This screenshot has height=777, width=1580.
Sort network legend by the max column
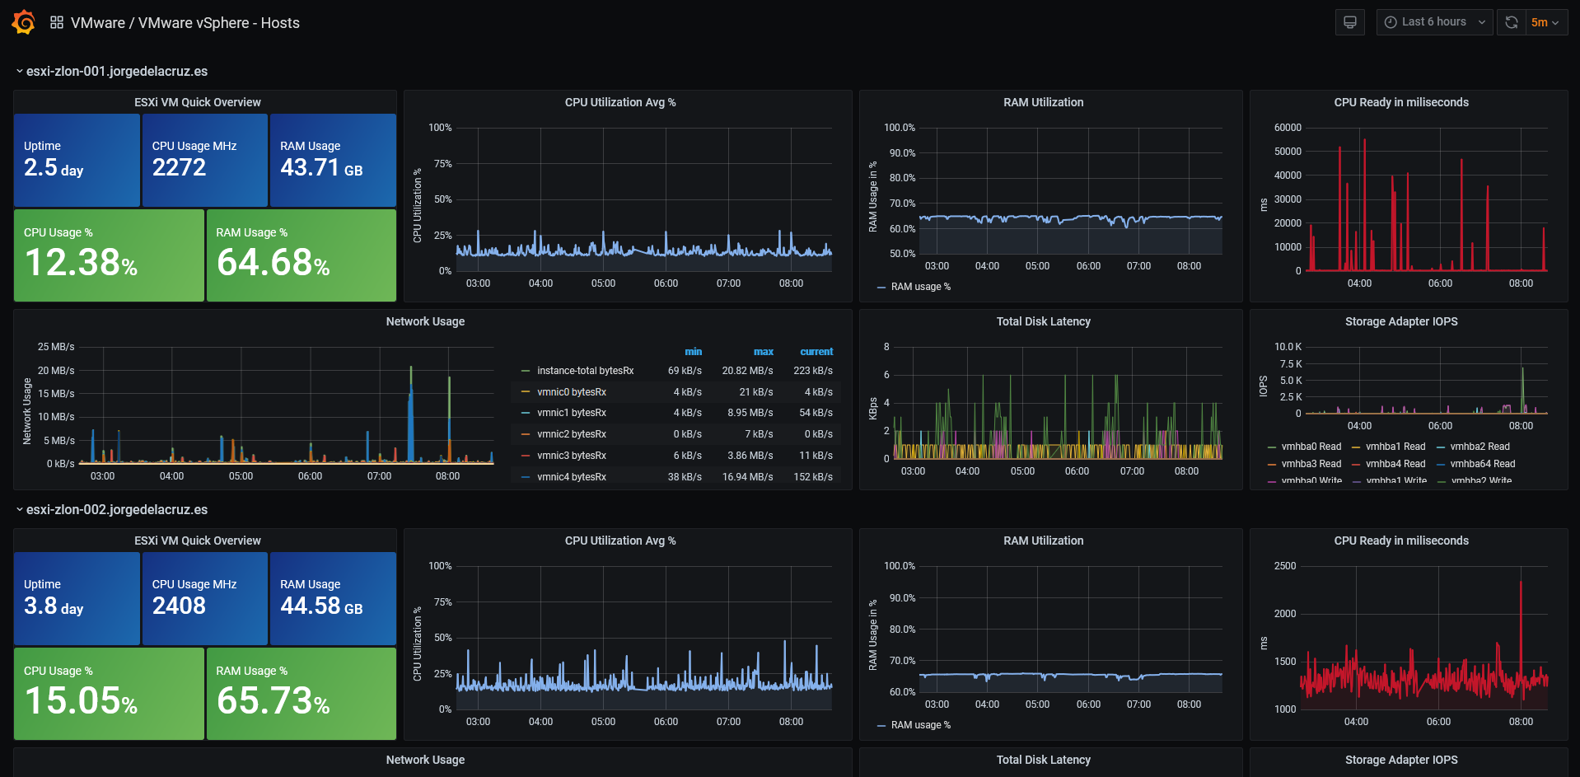tap(764, 352)
